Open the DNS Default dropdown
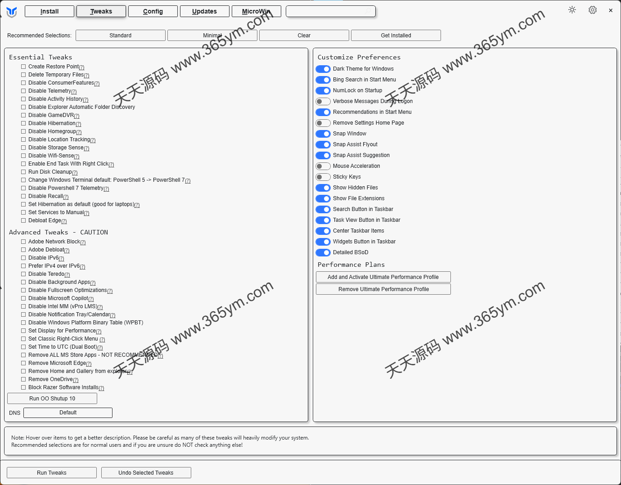Screen dimensions: 621x485 point(67,413)
